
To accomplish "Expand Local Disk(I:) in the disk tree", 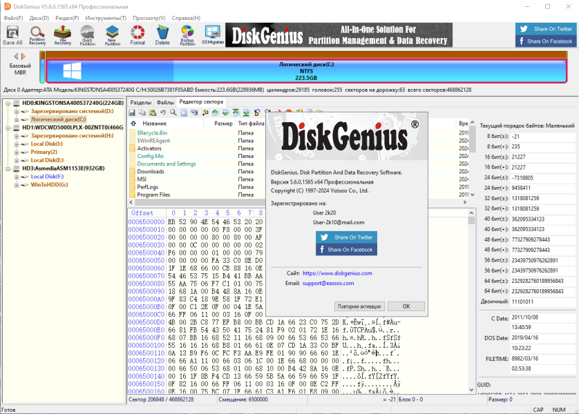I will (x=17, y=144).
